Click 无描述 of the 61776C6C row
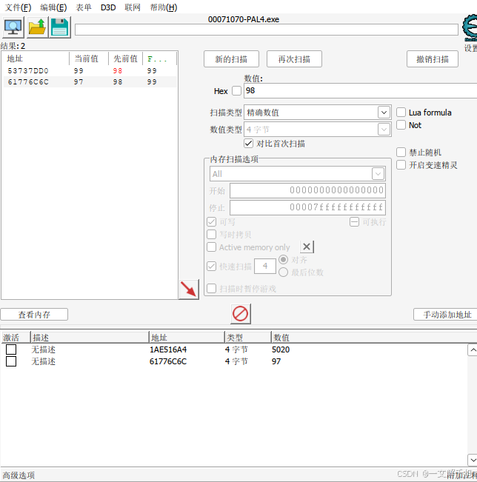Viewport: 477px width, 482px height. coord(44,361)
